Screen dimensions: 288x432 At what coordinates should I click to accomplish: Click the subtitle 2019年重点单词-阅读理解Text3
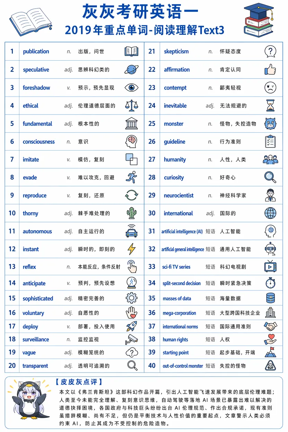click(144, 30)
